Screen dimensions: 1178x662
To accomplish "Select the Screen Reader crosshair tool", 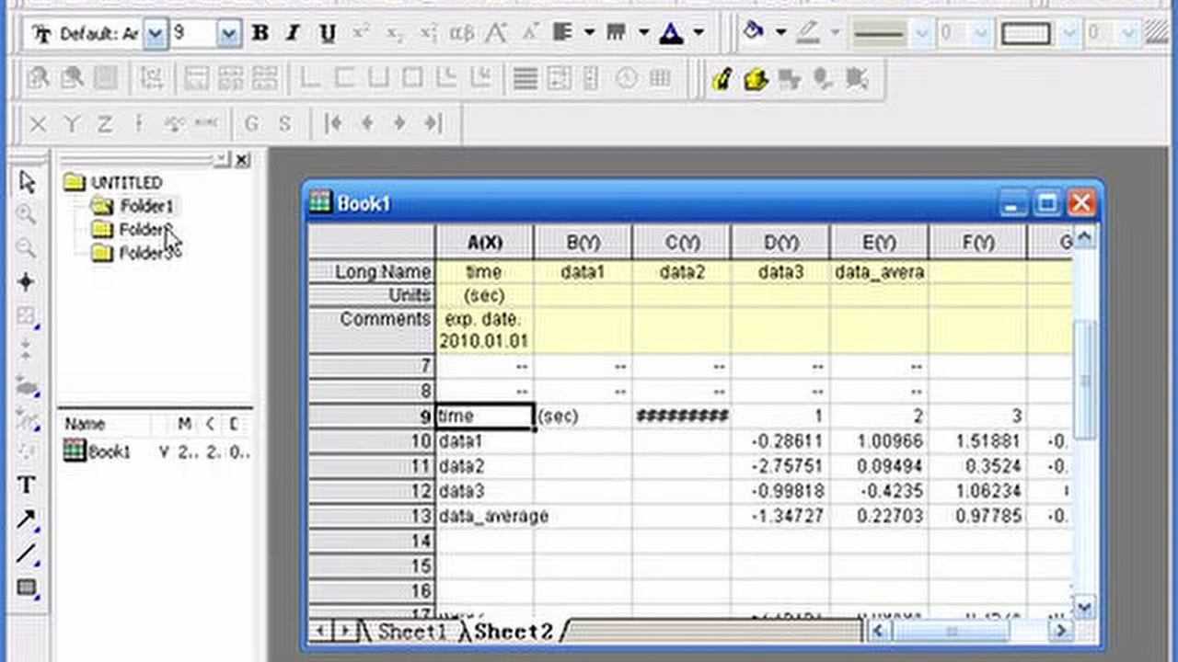I will [x=27, y=282].
